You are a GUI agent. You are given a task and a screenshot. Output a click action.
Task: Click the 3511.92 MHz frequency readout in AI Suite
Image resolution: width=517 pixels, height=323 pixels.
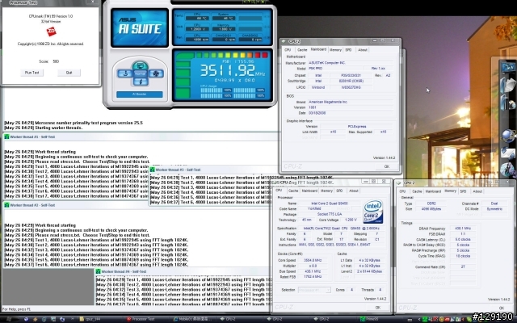coord(232,70)
